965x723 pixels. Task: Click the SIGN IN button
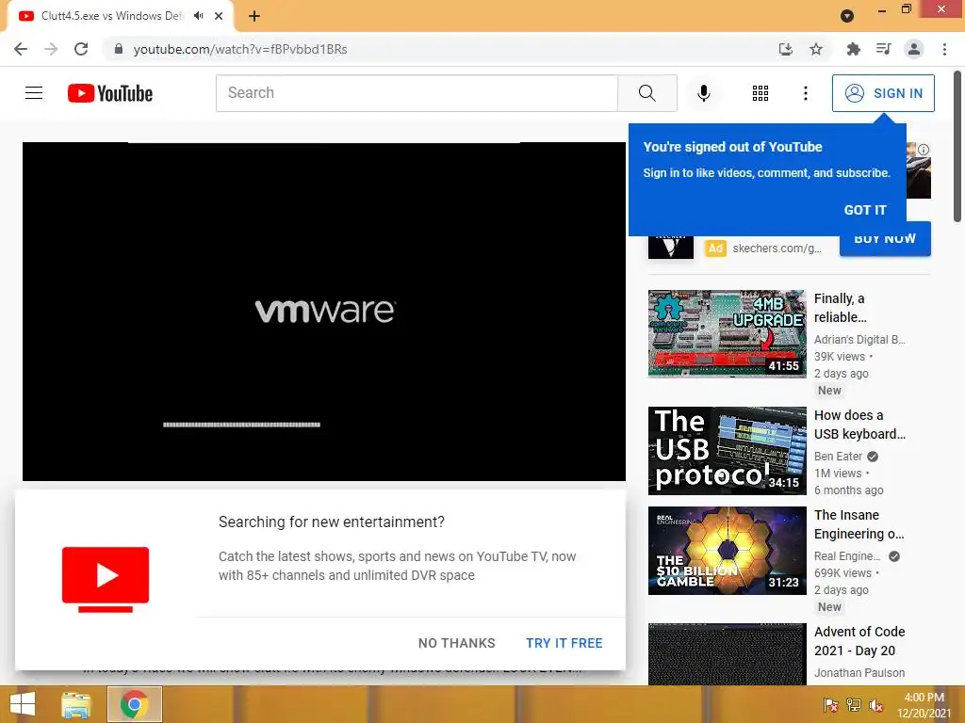tap(882, 93)
